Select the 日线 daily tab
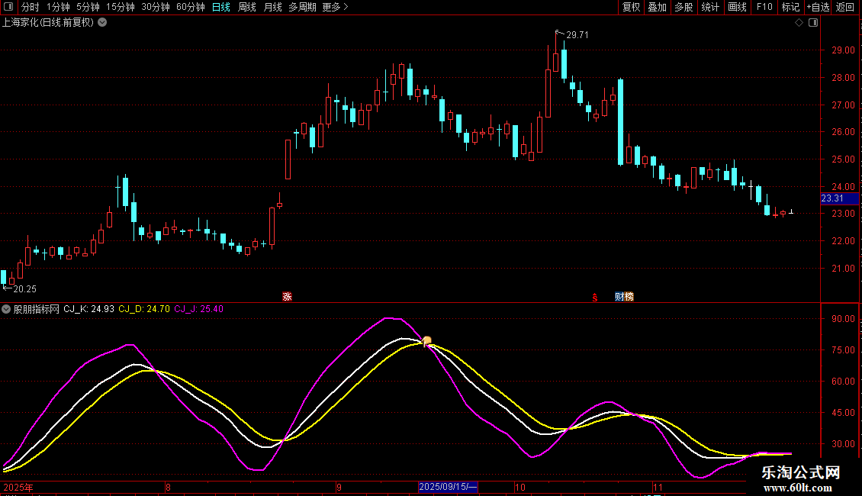Screen dimensions: 862x496 point(221,7)
